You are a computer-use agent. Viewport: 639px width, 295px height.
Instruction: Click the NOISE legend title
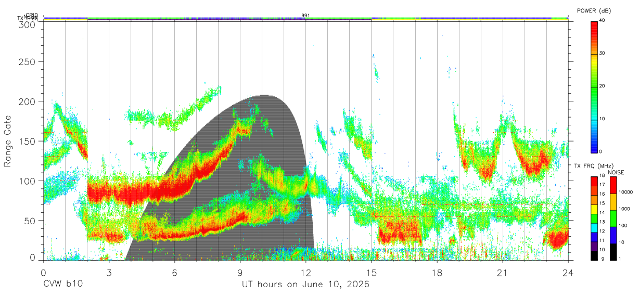(x=615, y=172)
